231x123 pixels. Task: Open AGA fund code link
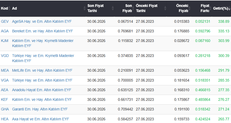pyautogui.click(x=5, y=31)
